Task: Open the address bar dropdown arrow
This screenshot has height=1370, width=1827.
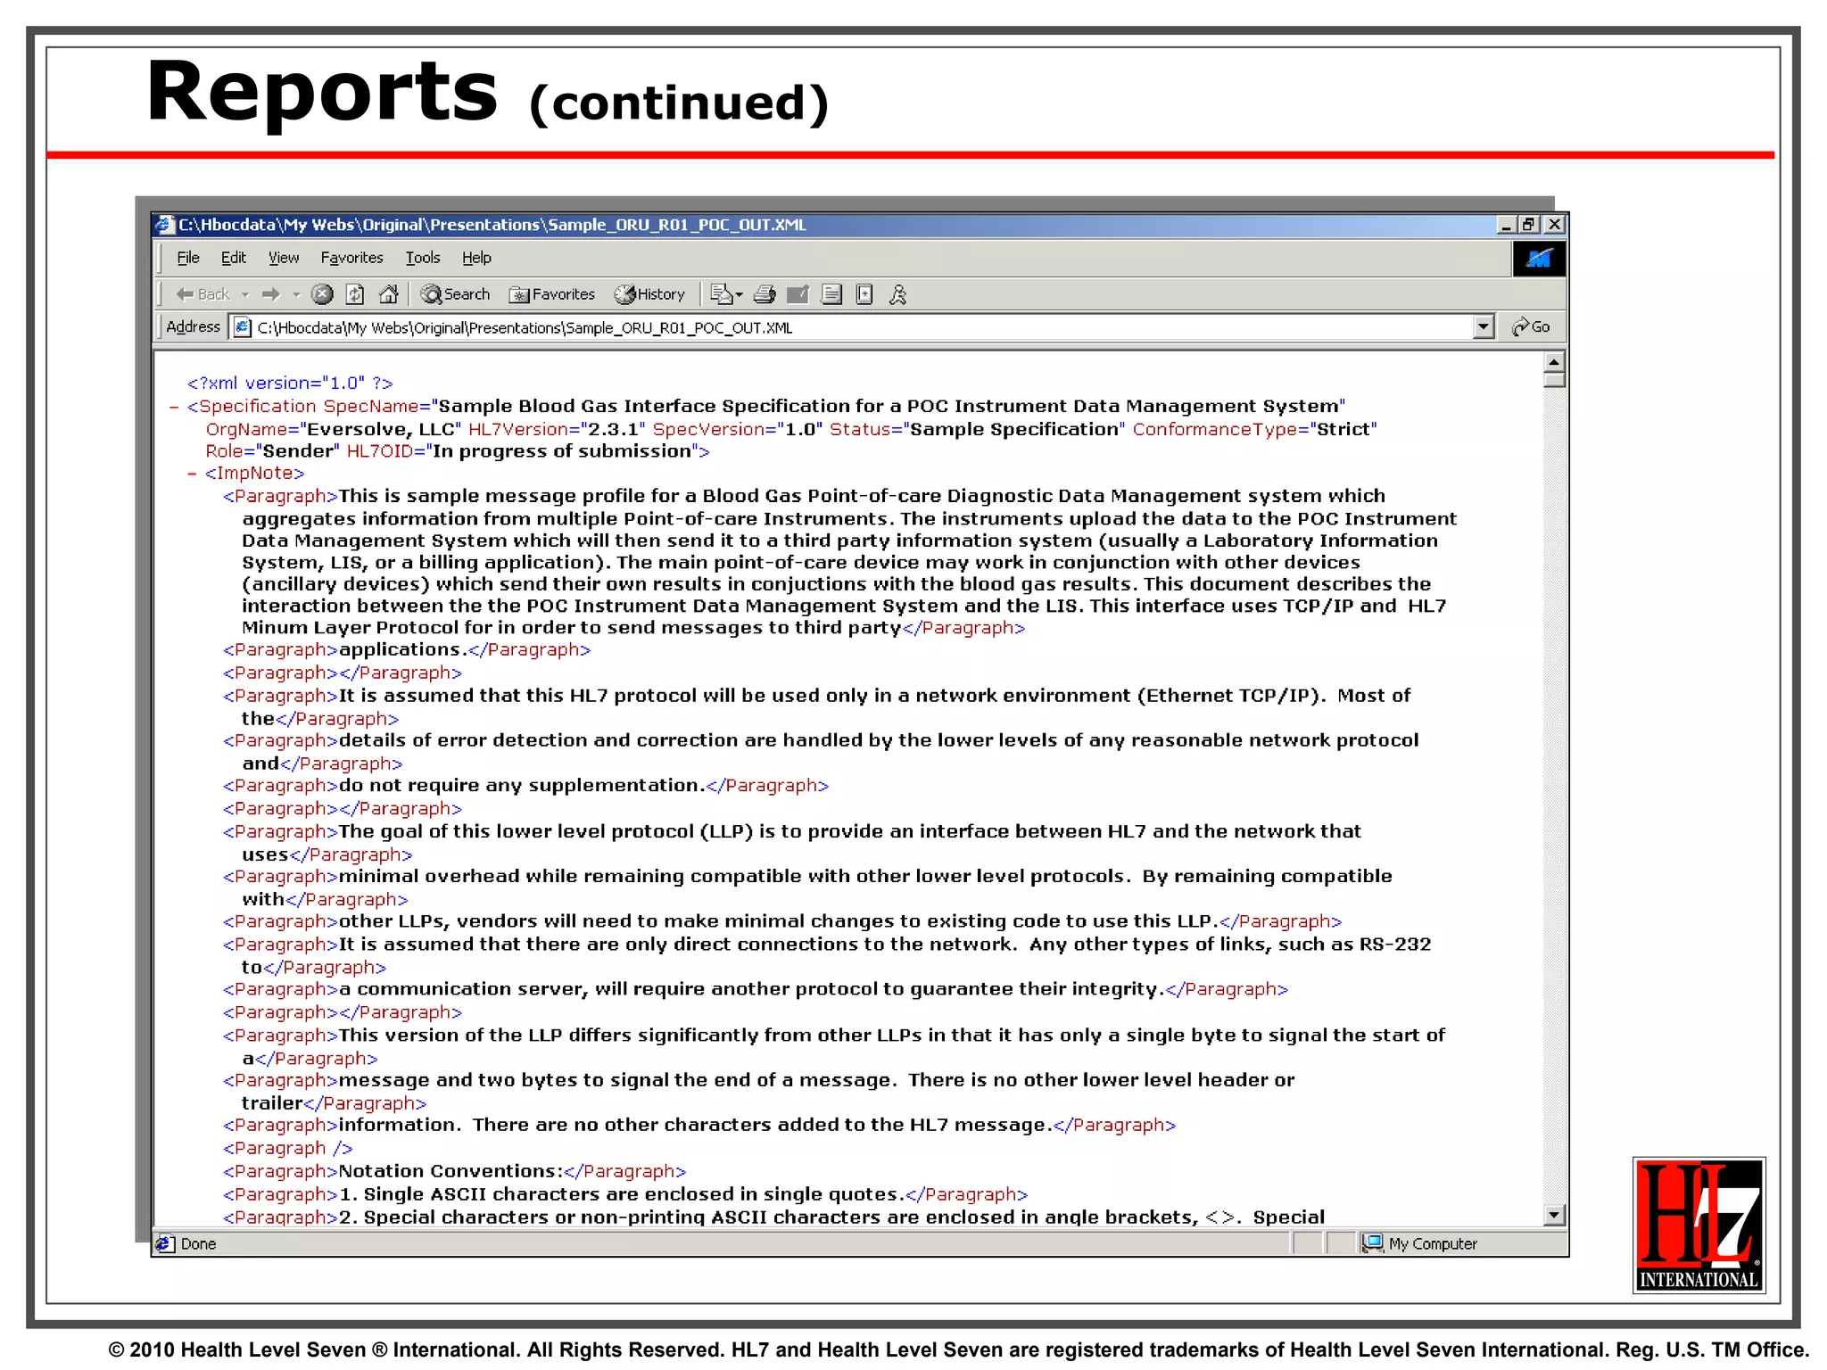Action: tap(1484, 327)
